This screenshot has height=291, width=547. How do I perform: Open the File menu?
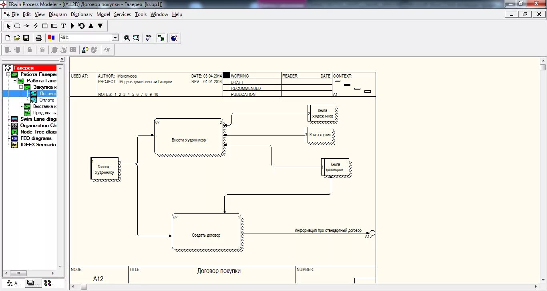coord(15,14)
